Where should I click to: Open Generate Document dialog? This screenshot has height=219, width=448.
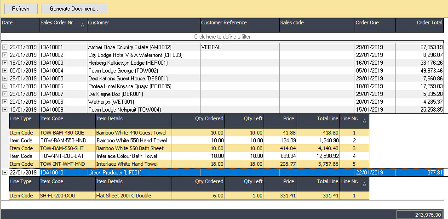click(74, 9)
